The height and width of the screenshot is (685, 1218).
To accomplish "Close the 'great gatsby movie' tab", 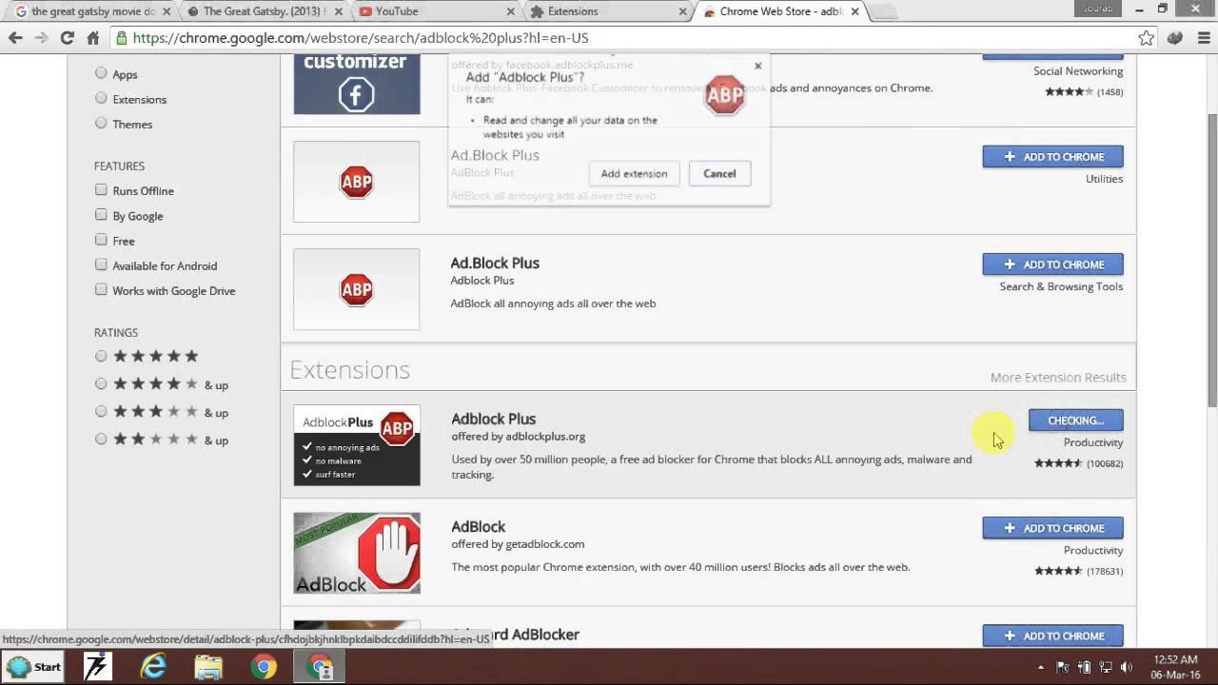I will click(167, 11).
